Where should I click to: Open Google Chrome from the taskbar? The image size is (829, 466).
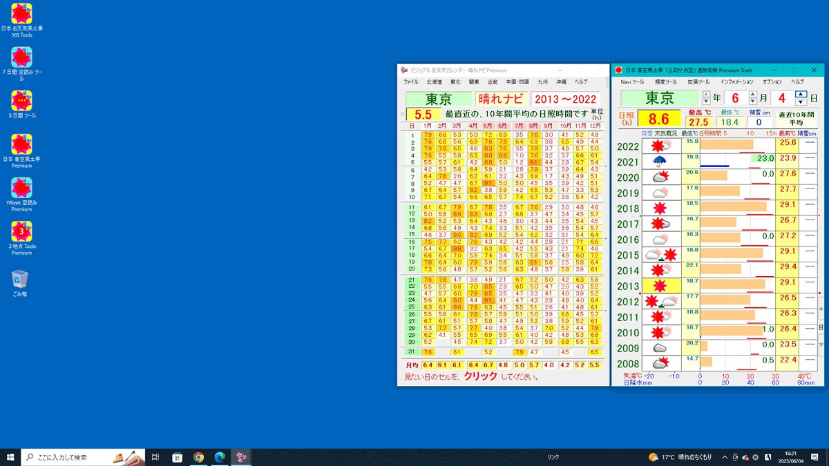[x=198, y=457]
